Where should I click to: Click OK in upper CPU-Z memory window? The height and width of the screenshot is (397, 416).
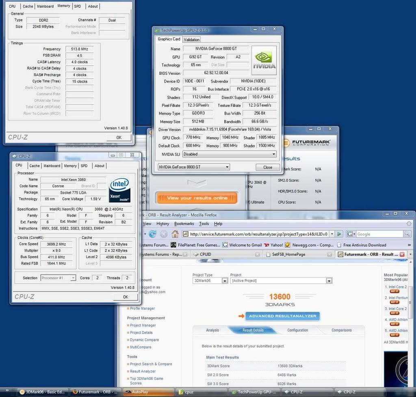coord(119,137)
